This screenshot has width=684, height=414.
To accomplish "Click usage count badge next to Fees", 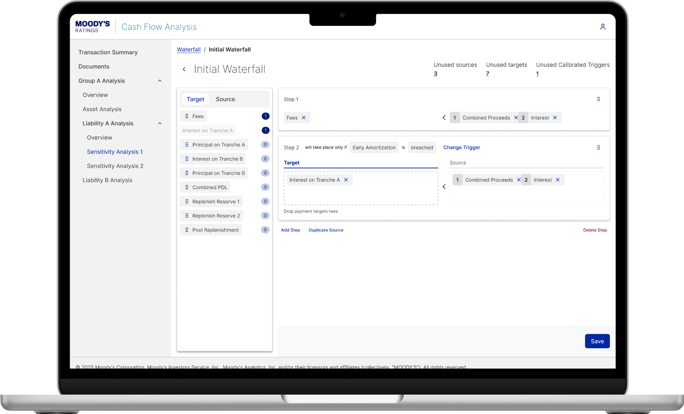I will click(x=265, y=116).
